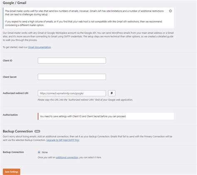197x175 pixels.
Task: Dismiss the Gmail mailer rate limitations notice
Action: pyautogui.click(x=170, y=11)
